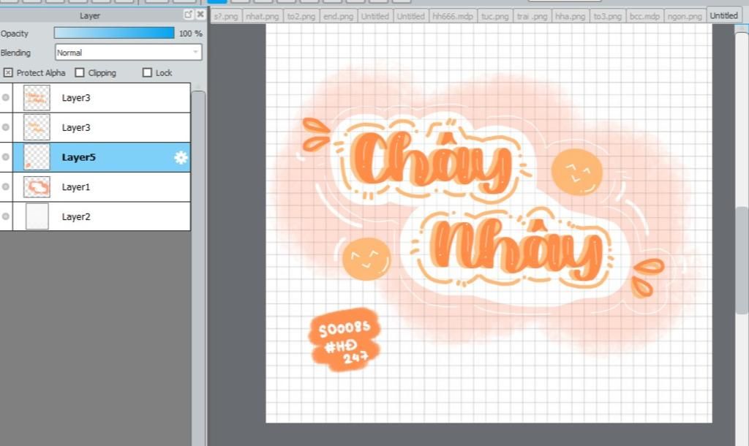Hide the Layer2 layer visibility dot
The width and height of the screenshot is (749, 446).
tap(6, 216)
